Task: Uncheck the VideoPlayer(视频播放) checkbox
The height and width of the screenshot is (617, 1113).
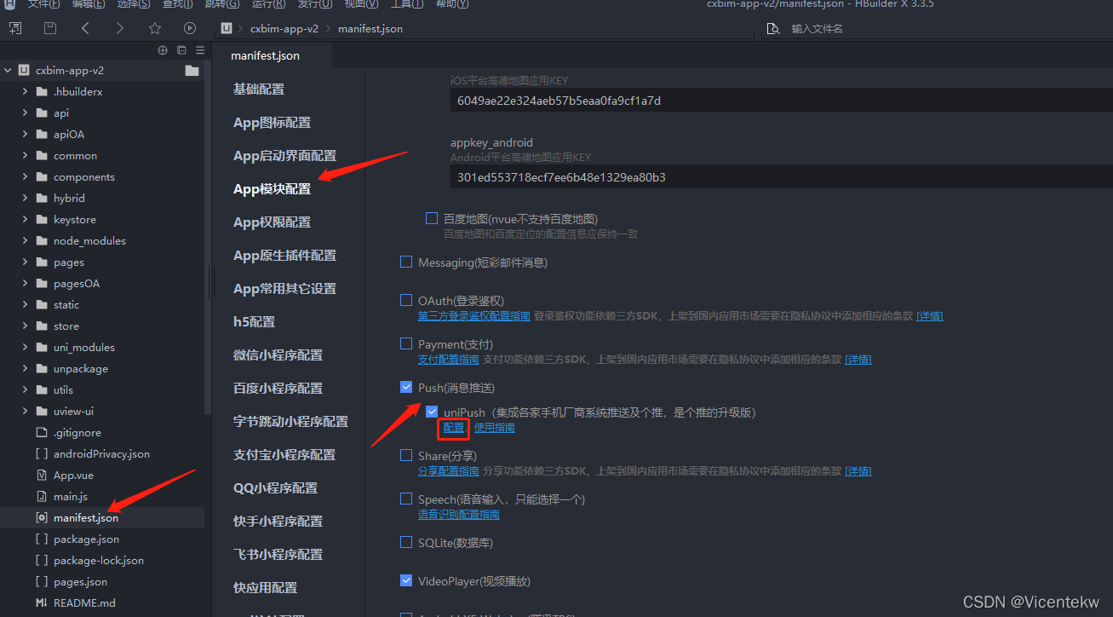Action: (x=406, y=581)
